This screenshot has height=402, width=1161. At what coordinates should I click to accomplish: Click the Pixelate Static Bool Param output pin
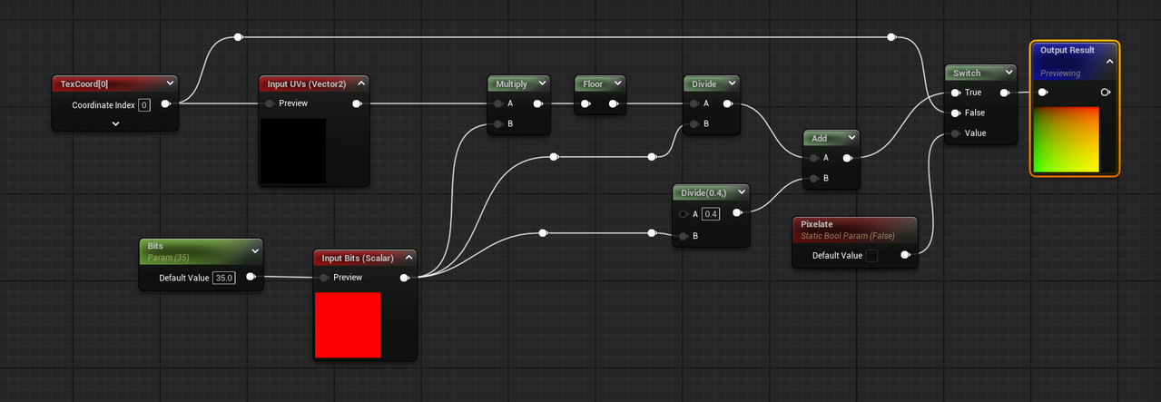(x=905, y=256)
